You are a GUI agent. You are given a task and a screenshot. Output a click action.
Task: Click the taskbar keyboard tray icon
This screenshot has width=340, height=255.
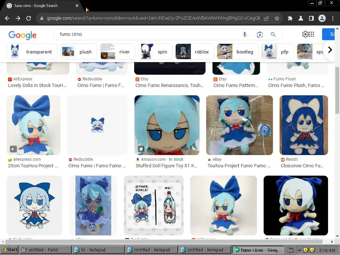point(291,250)
